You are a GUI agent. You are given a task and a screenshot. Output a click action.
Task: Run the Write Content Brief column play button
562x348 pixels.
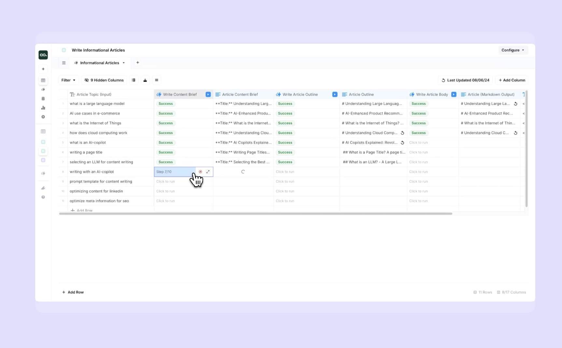(208, 94)
